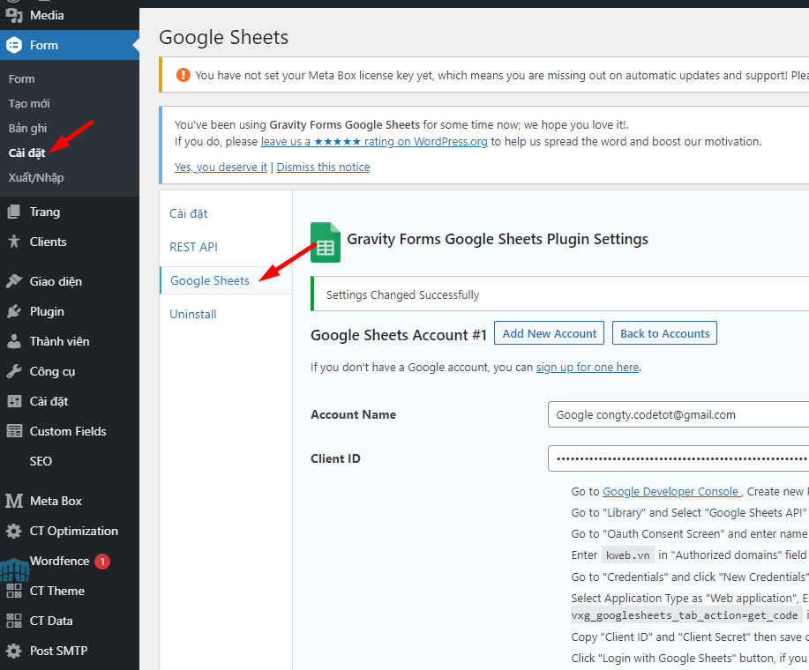
Task: Switch to the REST API tab
Action: click(193, 247)
